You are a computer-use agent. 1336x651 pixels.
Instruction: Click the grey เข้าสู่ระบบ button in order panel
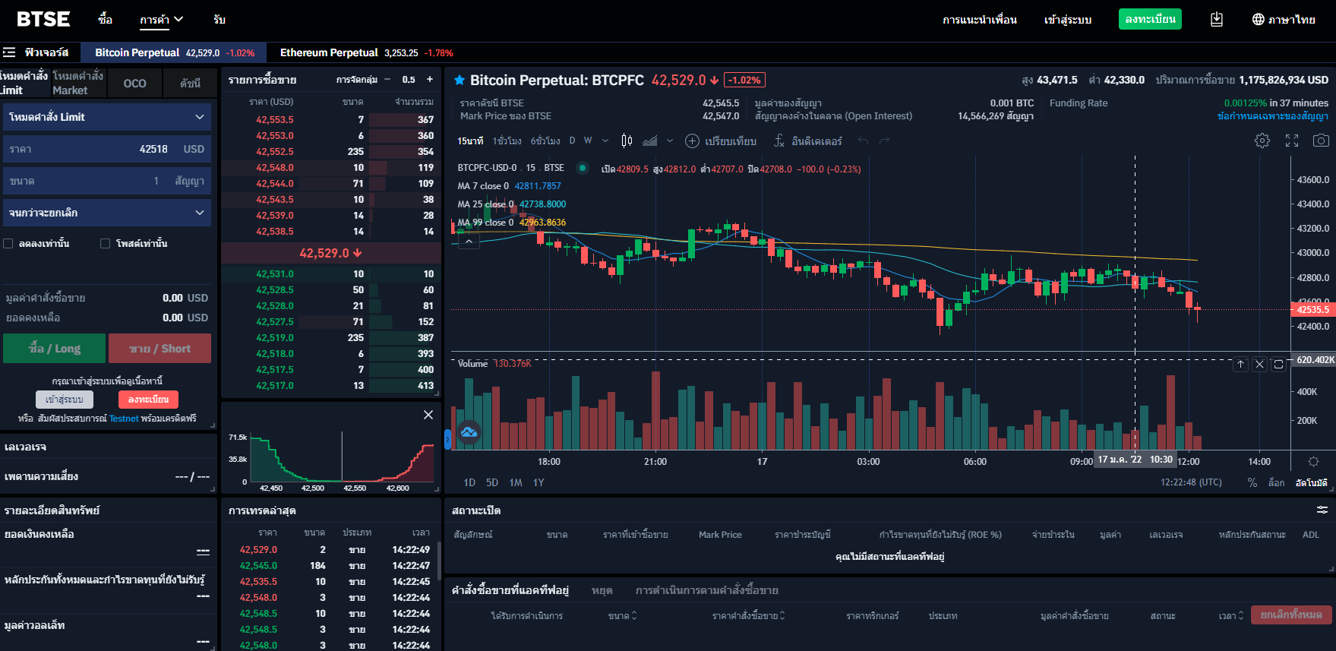coord(65,400)
